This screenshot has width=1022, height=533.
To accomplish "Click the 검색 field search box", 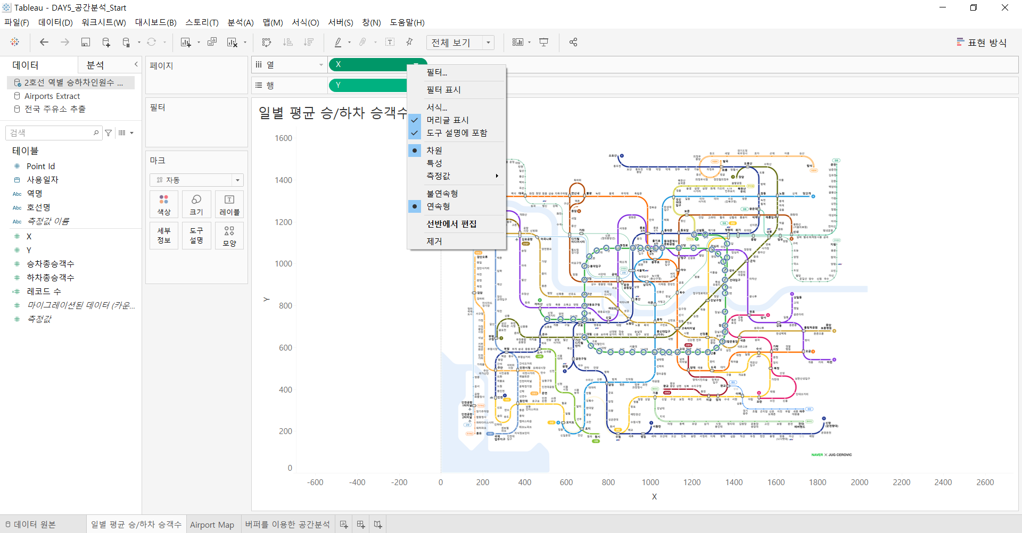I will coord(53,133).
